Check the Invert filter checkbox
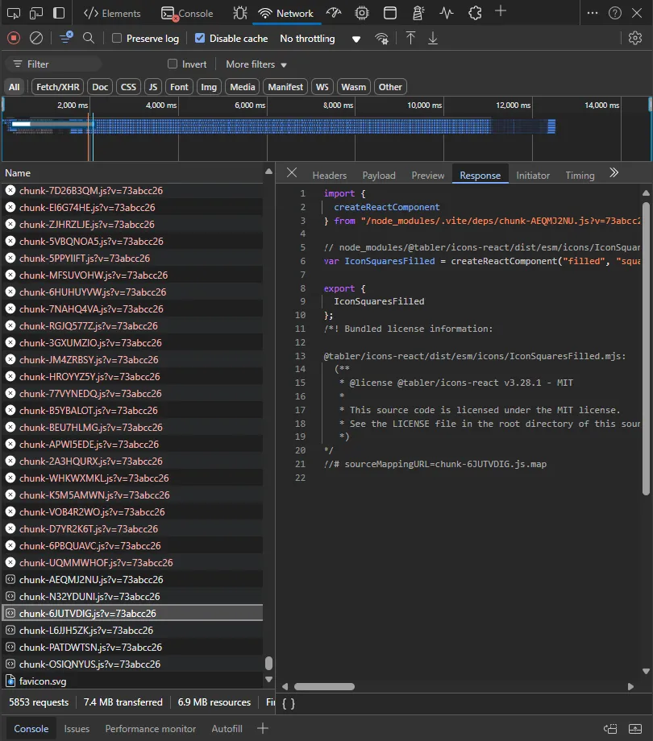653x741 pixels. 173,64
